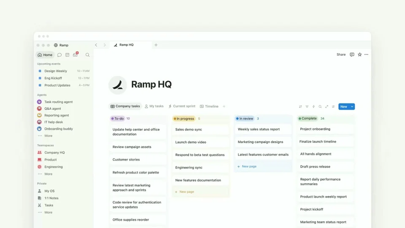Go back with the left arrow
Screen dimensions: 405x228
coord(96,45)
